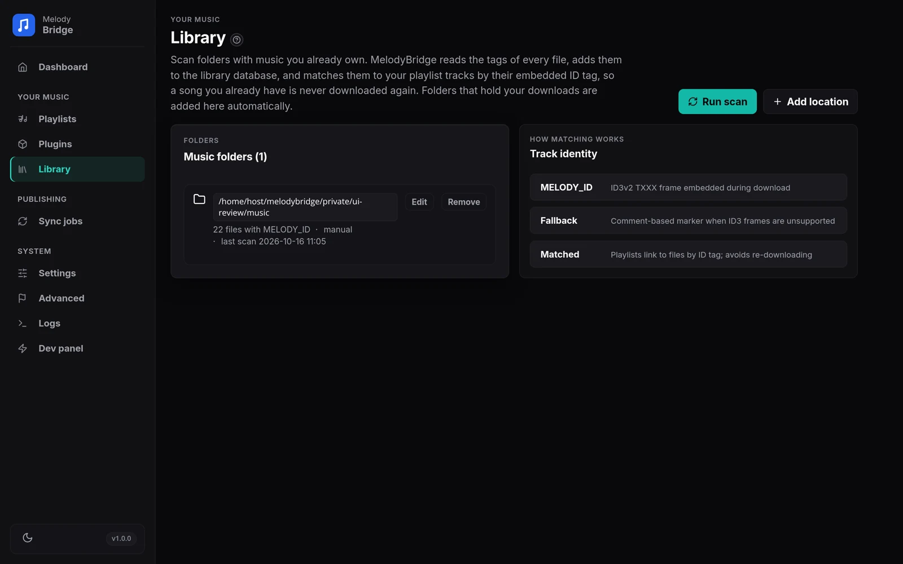Open the Settings page
The height and width of the screenshot is (564, 903).
77,274
